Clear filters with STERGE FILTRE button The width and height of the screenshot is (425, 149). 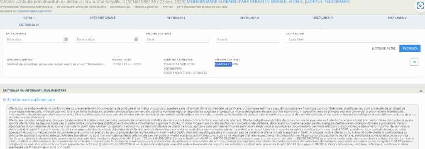coord(383,48)
